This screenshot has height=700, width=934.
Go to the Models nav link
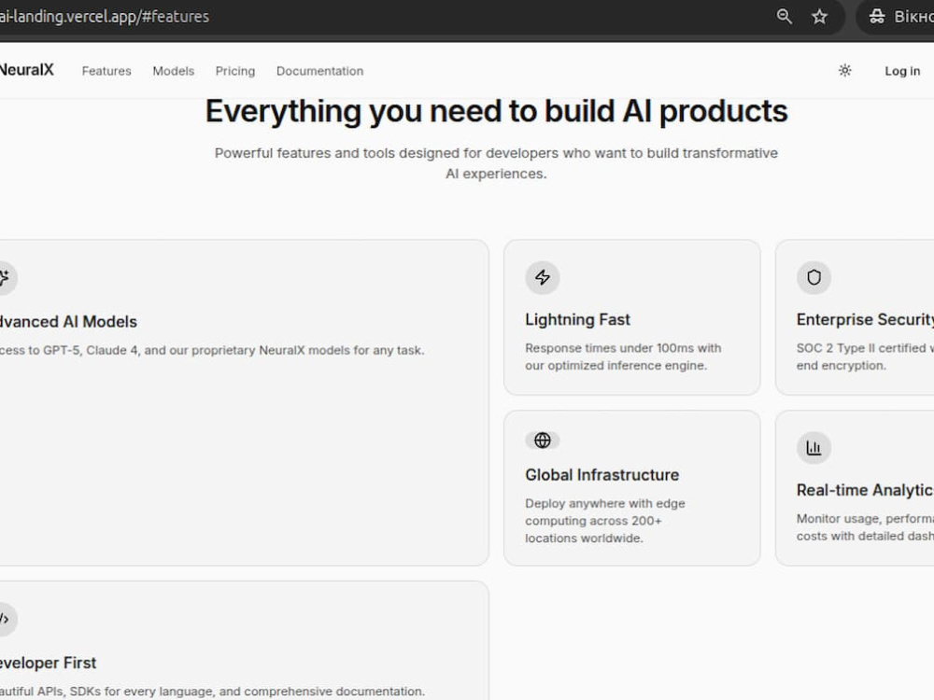click(174, 71)
